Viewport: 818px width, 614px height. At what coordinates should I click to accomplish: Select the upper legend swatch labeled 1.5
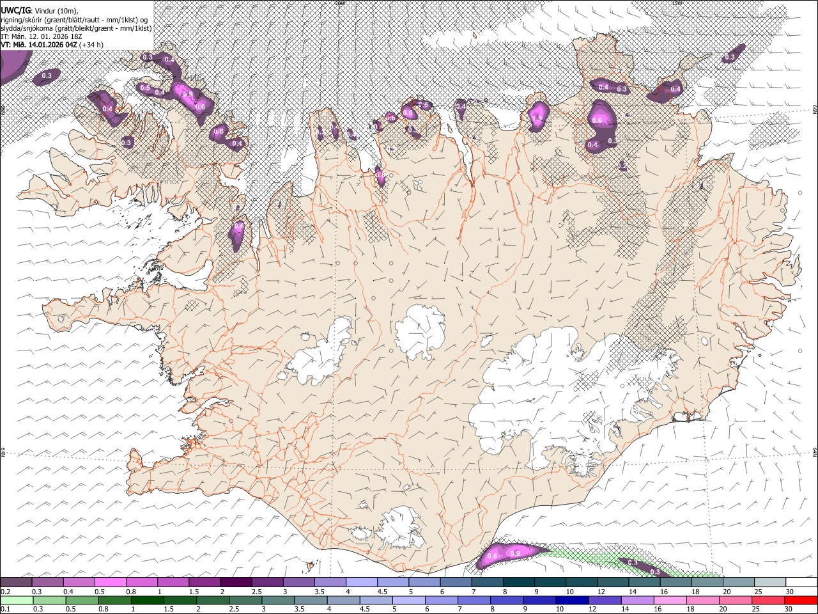pos(204,582)
